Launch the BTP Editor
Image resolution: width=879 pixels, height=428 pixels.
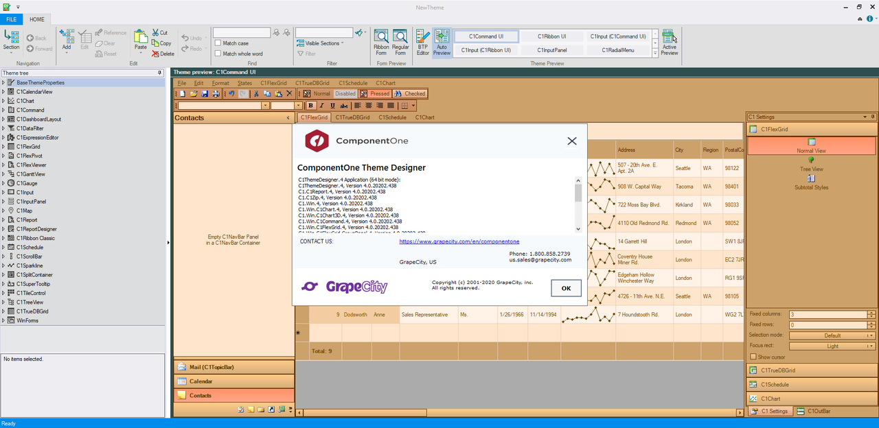422,43
